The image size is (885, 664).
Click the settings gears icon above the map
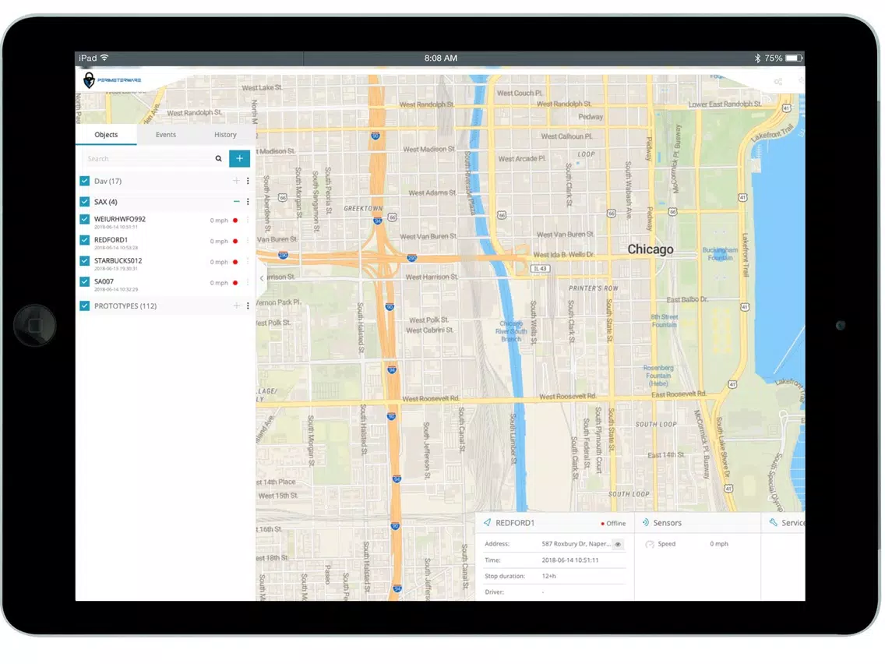point(777,82)
